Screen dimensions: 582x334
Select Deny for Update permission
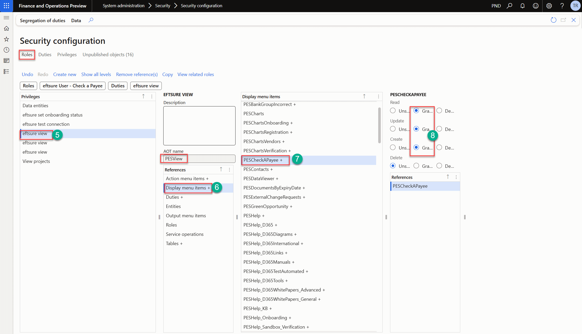click(439, 129)
